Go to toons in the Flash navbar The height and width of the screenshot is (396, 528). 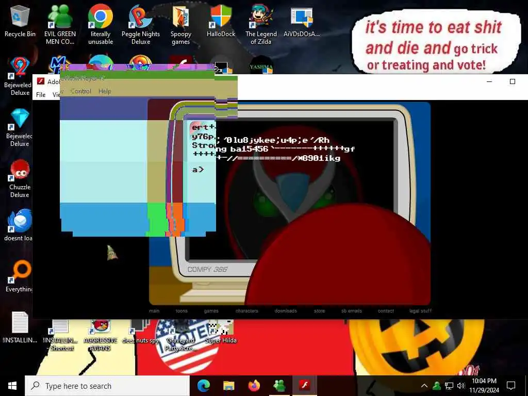(181, 311)
